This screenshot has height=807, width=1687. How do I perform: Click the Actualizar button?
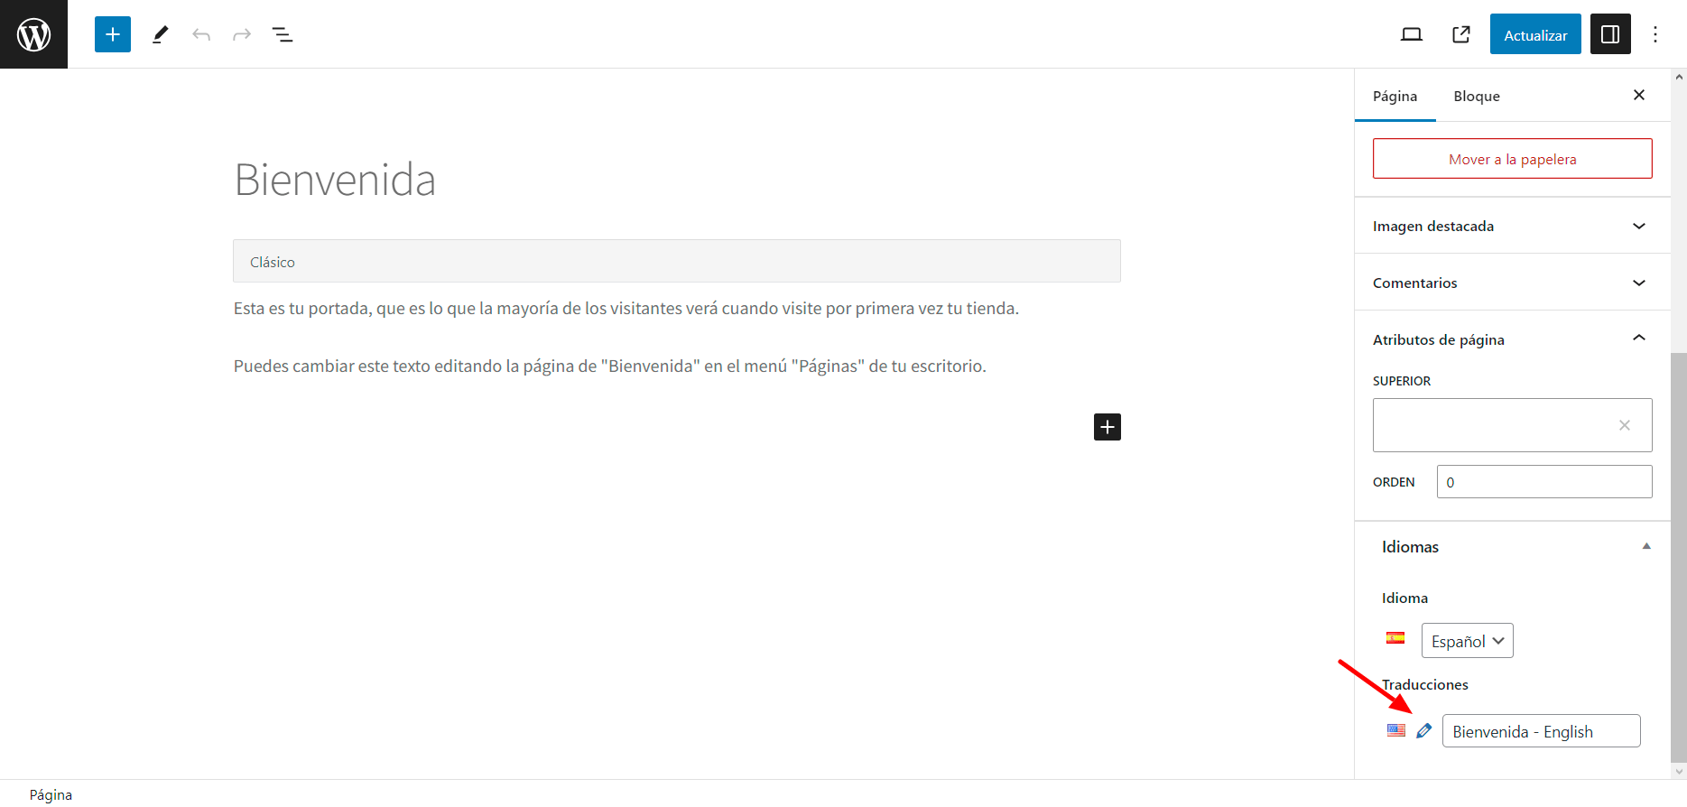point(1535,34)
